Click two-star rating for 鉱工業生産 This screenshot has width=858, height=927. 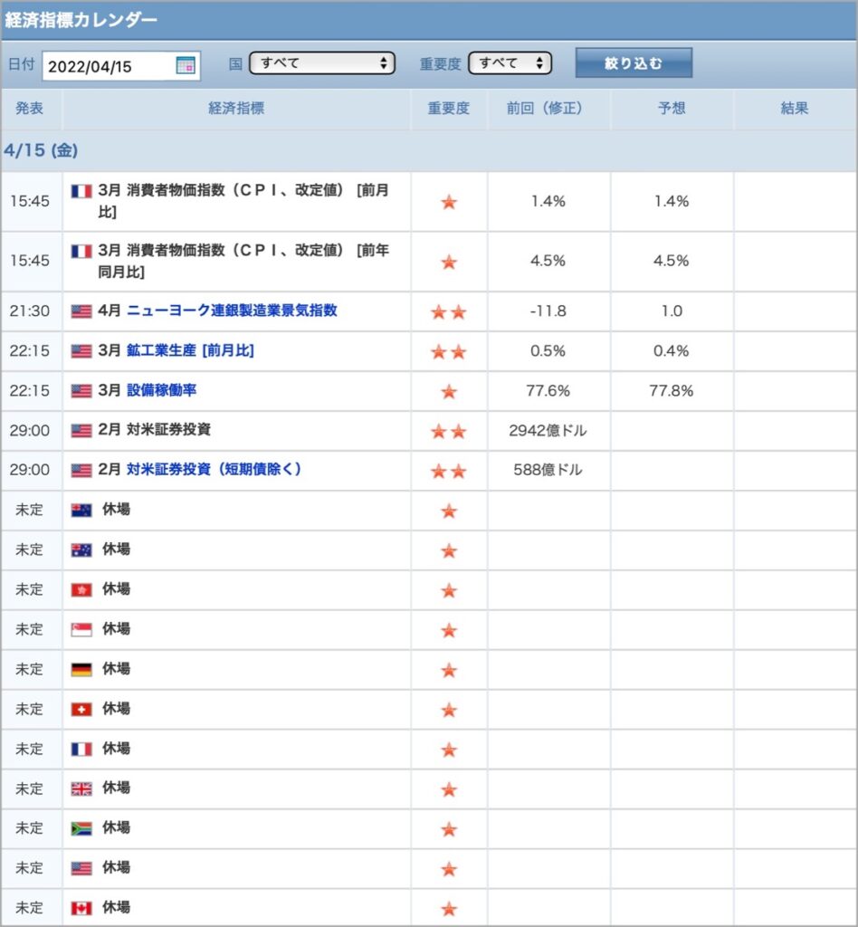449,352
